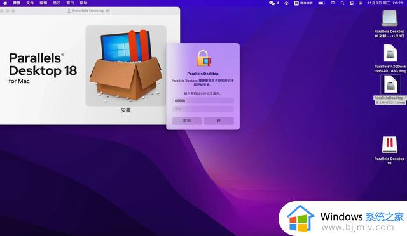Select the highlighted ParallelsDesktop-18.1.0-53311.dmg file icon

pos(390,84)
